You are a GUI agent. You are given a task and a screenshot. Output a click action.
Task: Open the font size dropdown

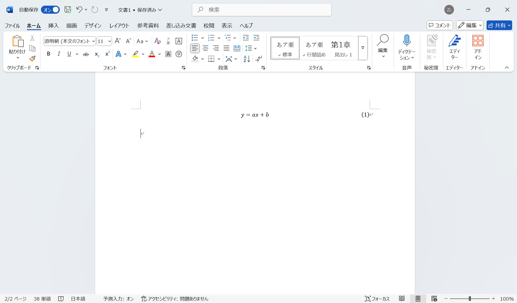[110, 41]
